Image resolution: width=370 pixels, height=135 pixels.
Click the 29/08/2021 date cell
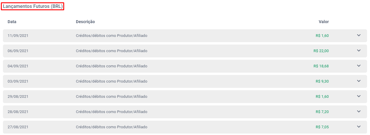click(x=18, y=97)
